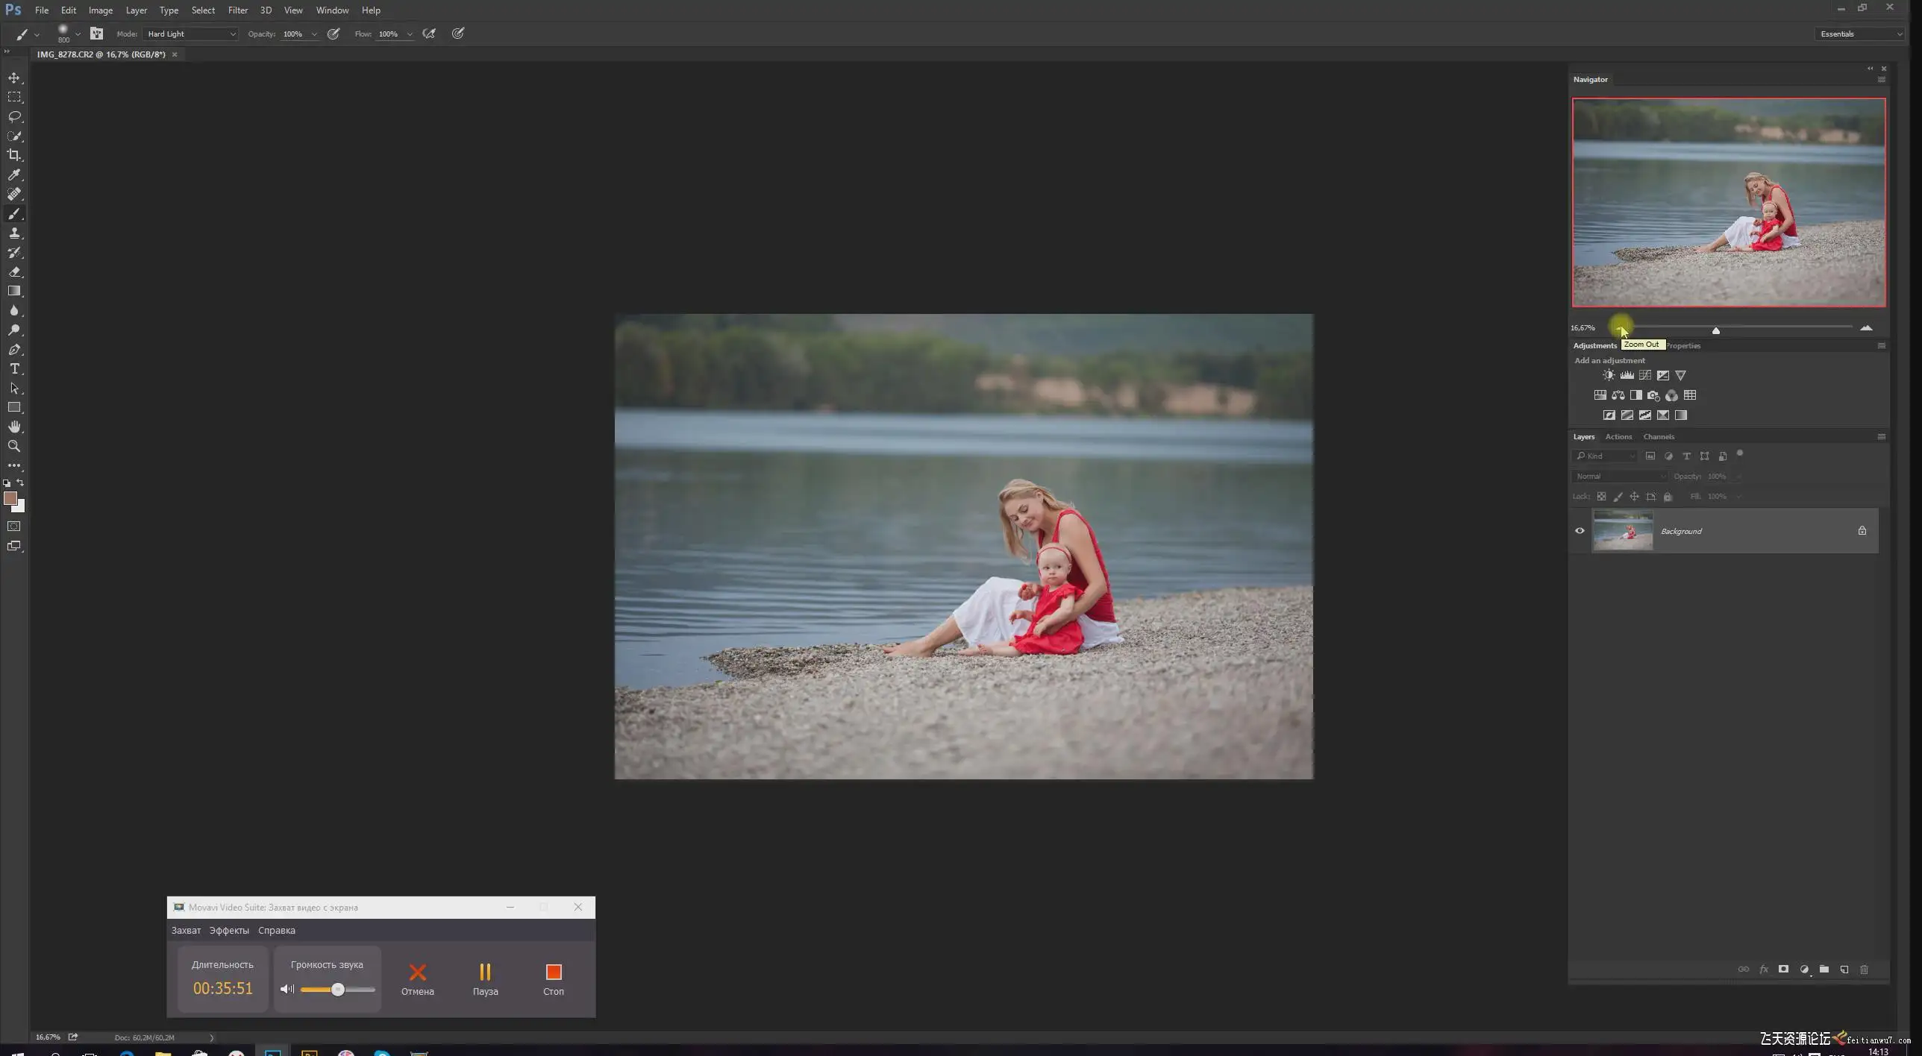Viewport: 1922px width, 1056px height.
Task: Open the Essentials workspace dropdown
Action: (x=1859, y=34)
